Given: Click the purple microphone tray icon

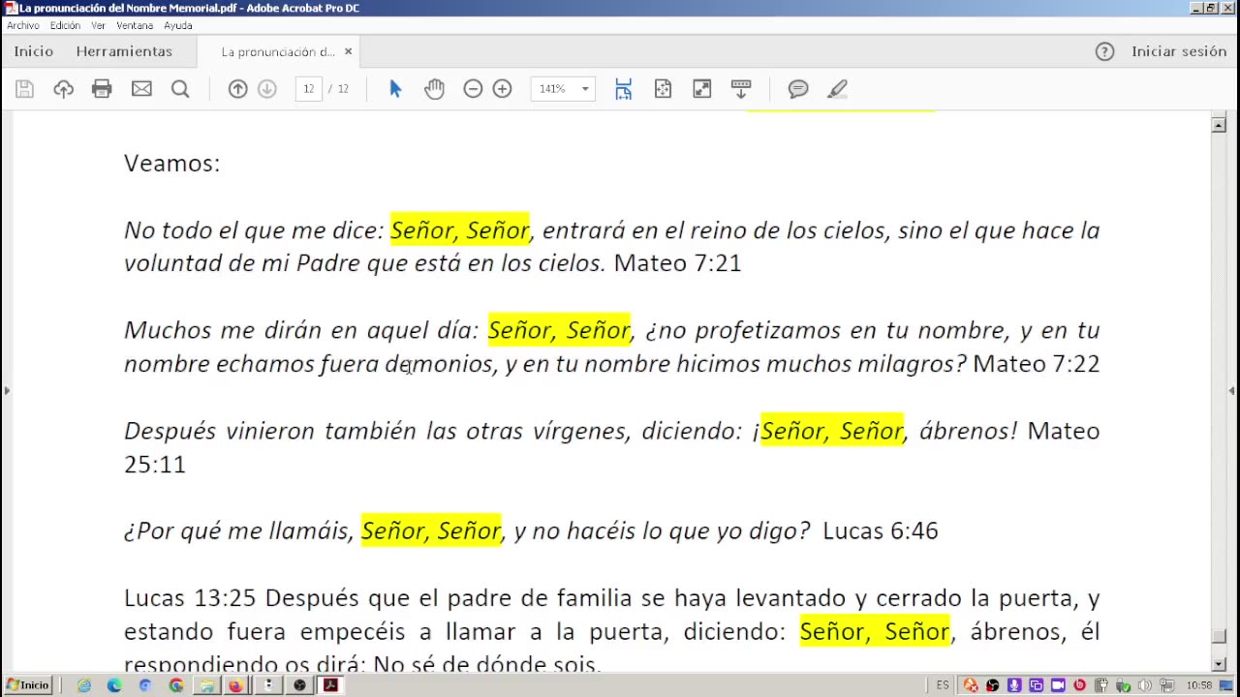Looking at the screenshot, I should pyautogui.click(x=1014, y=685).
